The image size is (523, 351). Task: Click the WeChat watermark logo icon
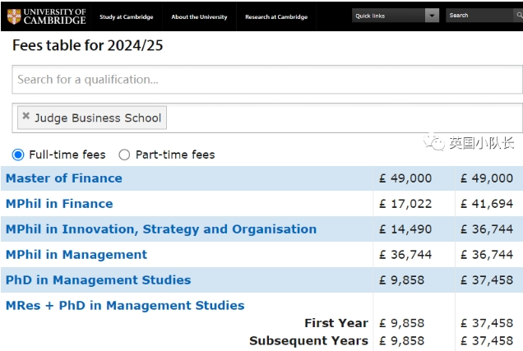click(433, 143)
